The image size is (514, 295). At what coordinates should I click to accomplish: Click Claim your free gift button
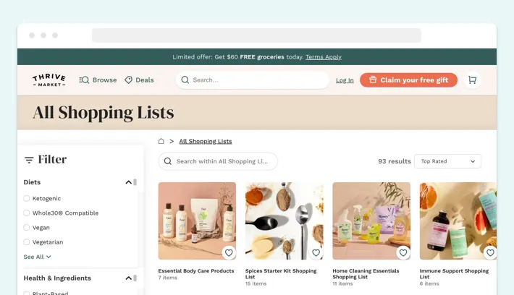click(x=408, y=80)
